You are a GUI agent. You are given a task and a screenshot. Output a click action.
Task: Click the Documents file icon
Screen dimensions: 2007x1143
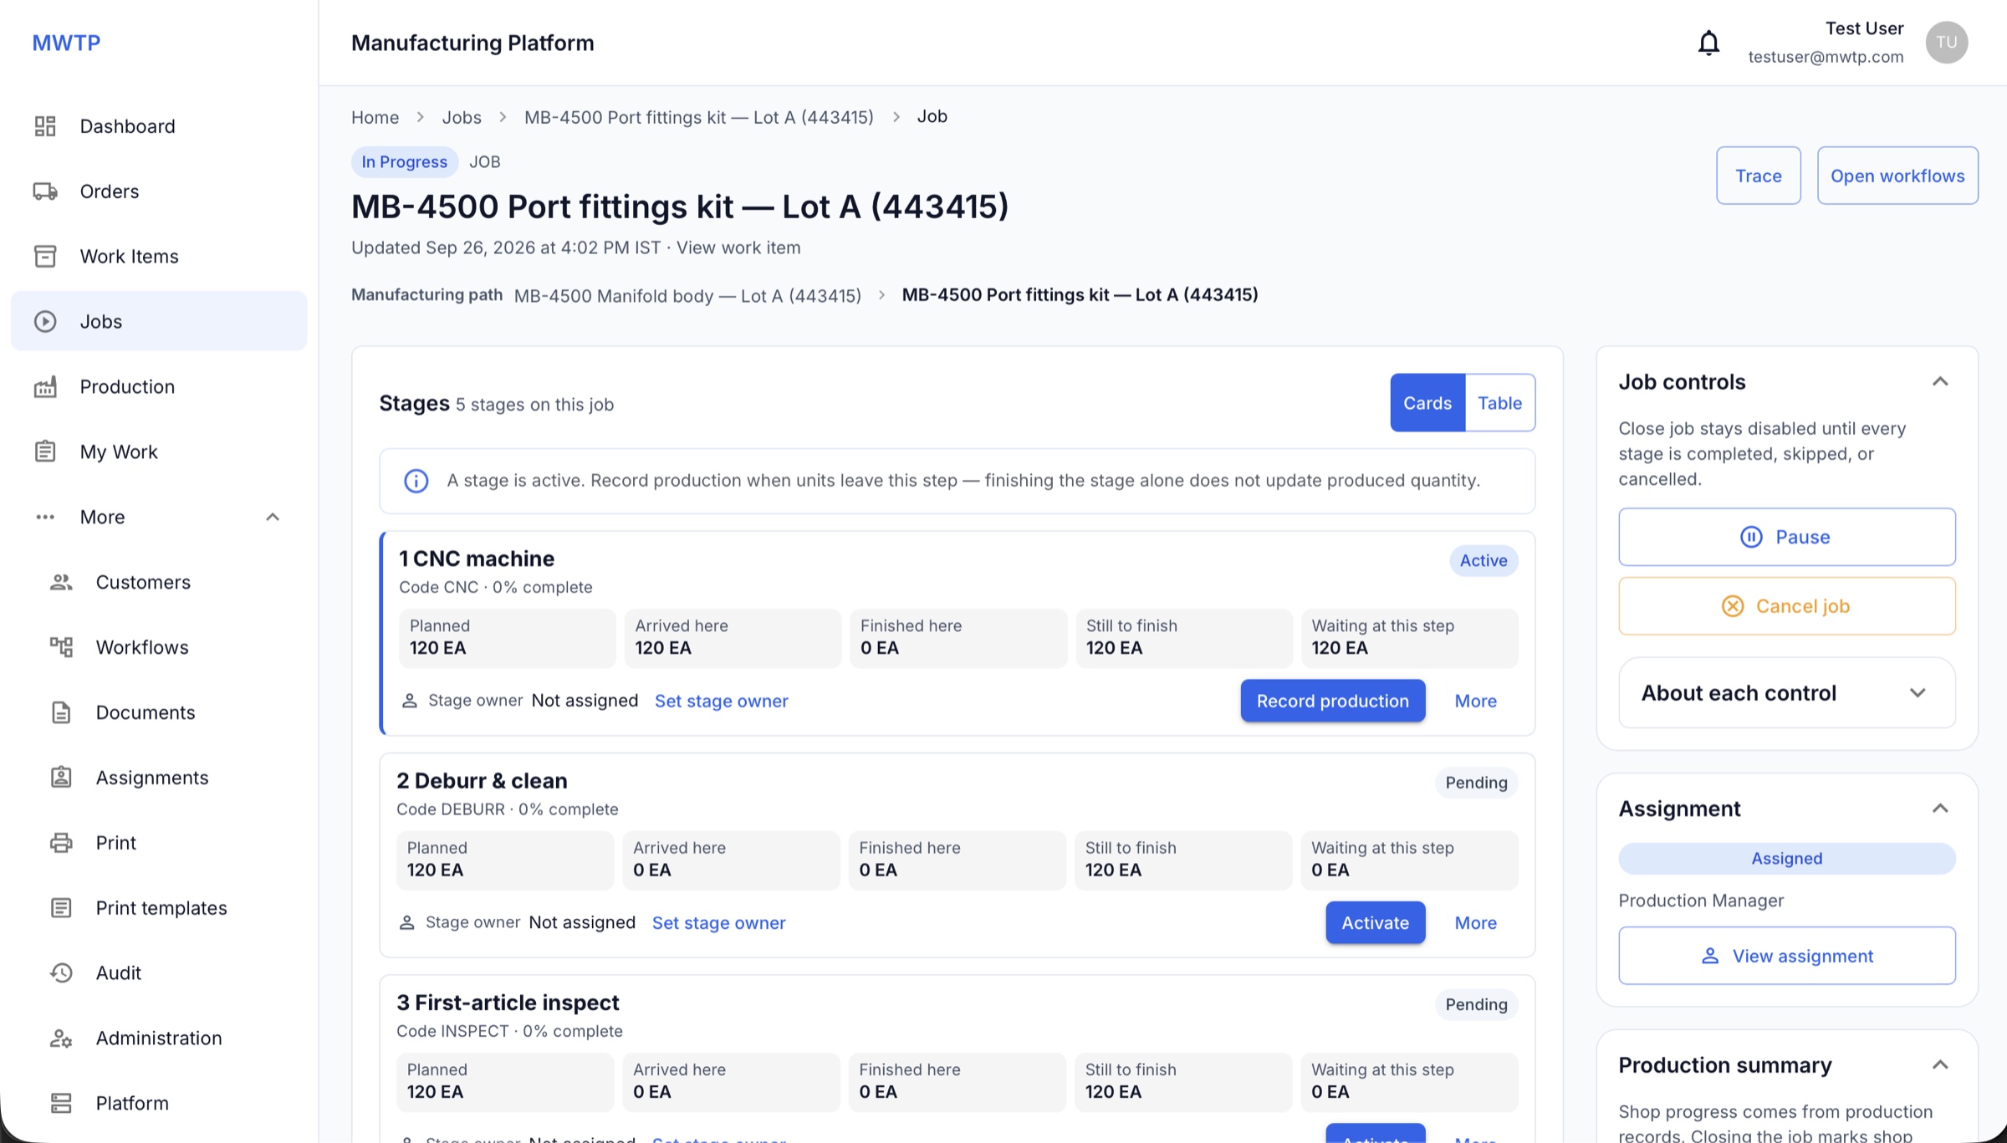61,712
